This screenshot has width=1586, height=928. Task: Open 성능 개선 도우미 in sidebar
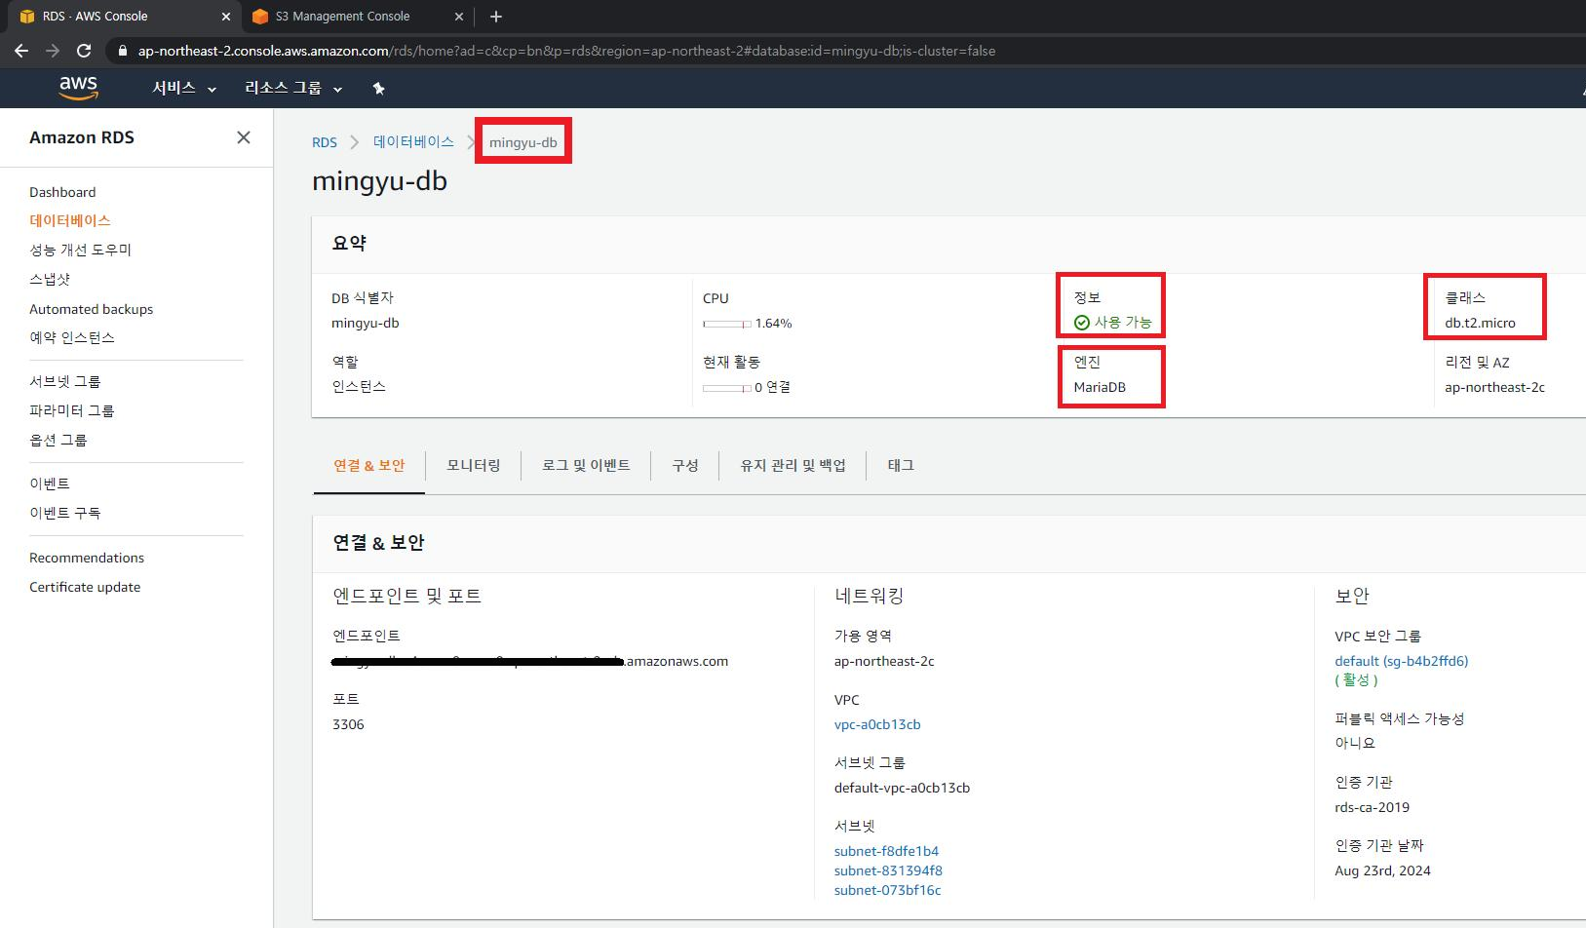click(80, 250)
